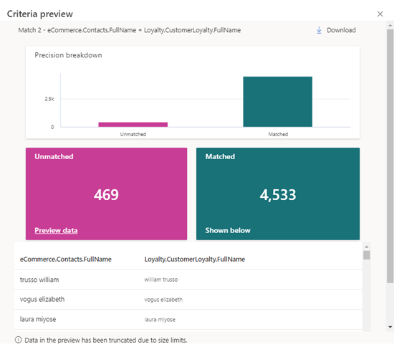394x347 pixels.
Task: Close the Criteria preview panel
Action: coord(380,14)
